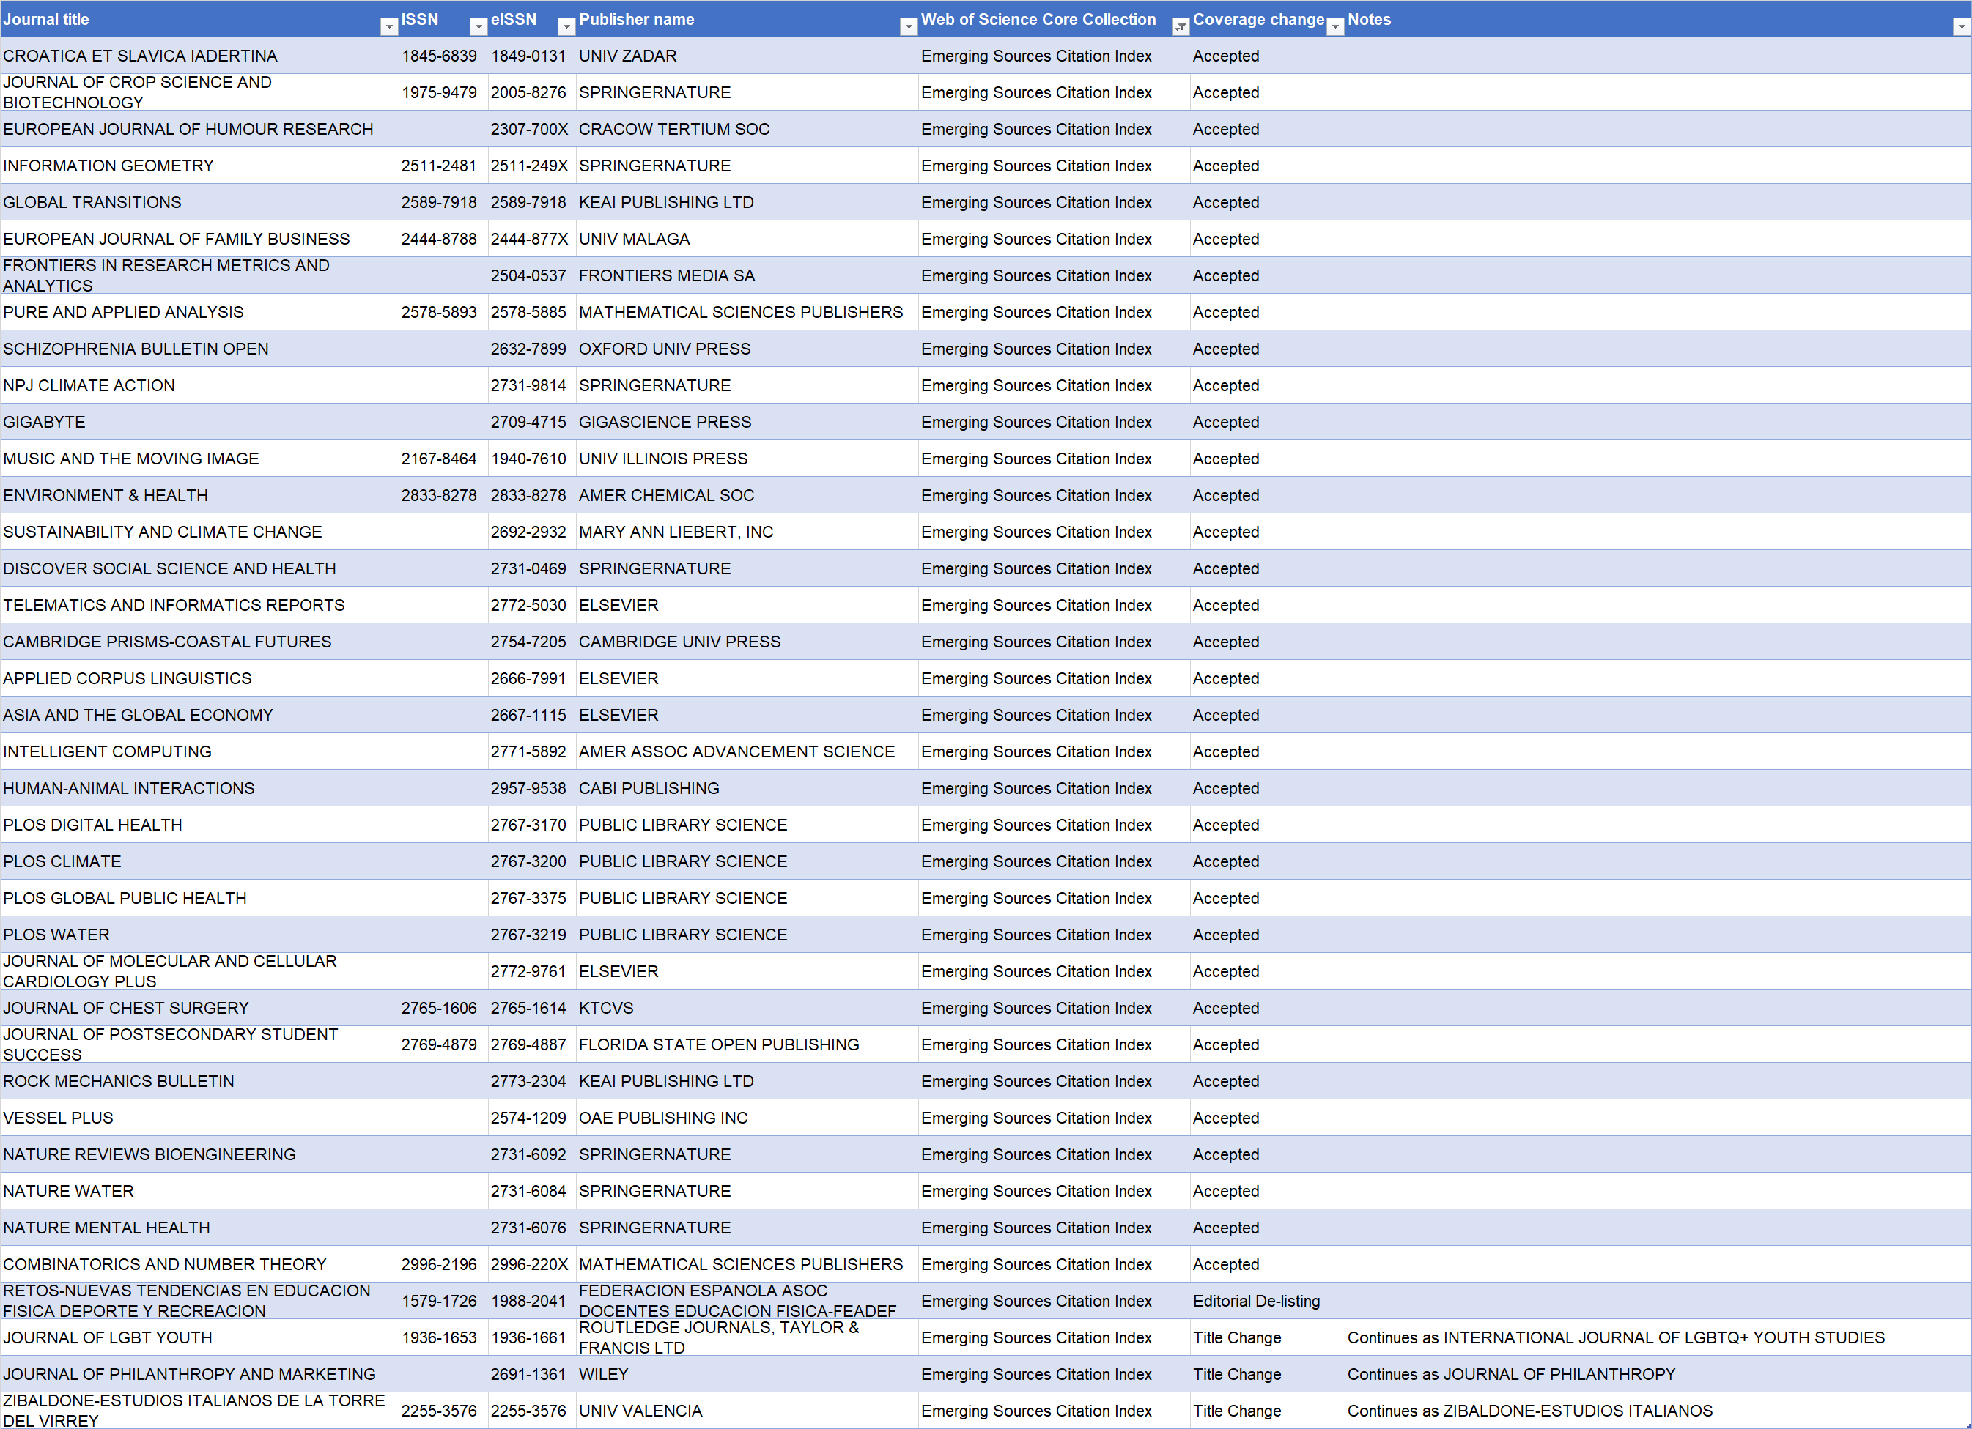Screen dimensions: 1972x1429
Task: Select eISSN cell 2307-700X
Action: pos(531,129)
